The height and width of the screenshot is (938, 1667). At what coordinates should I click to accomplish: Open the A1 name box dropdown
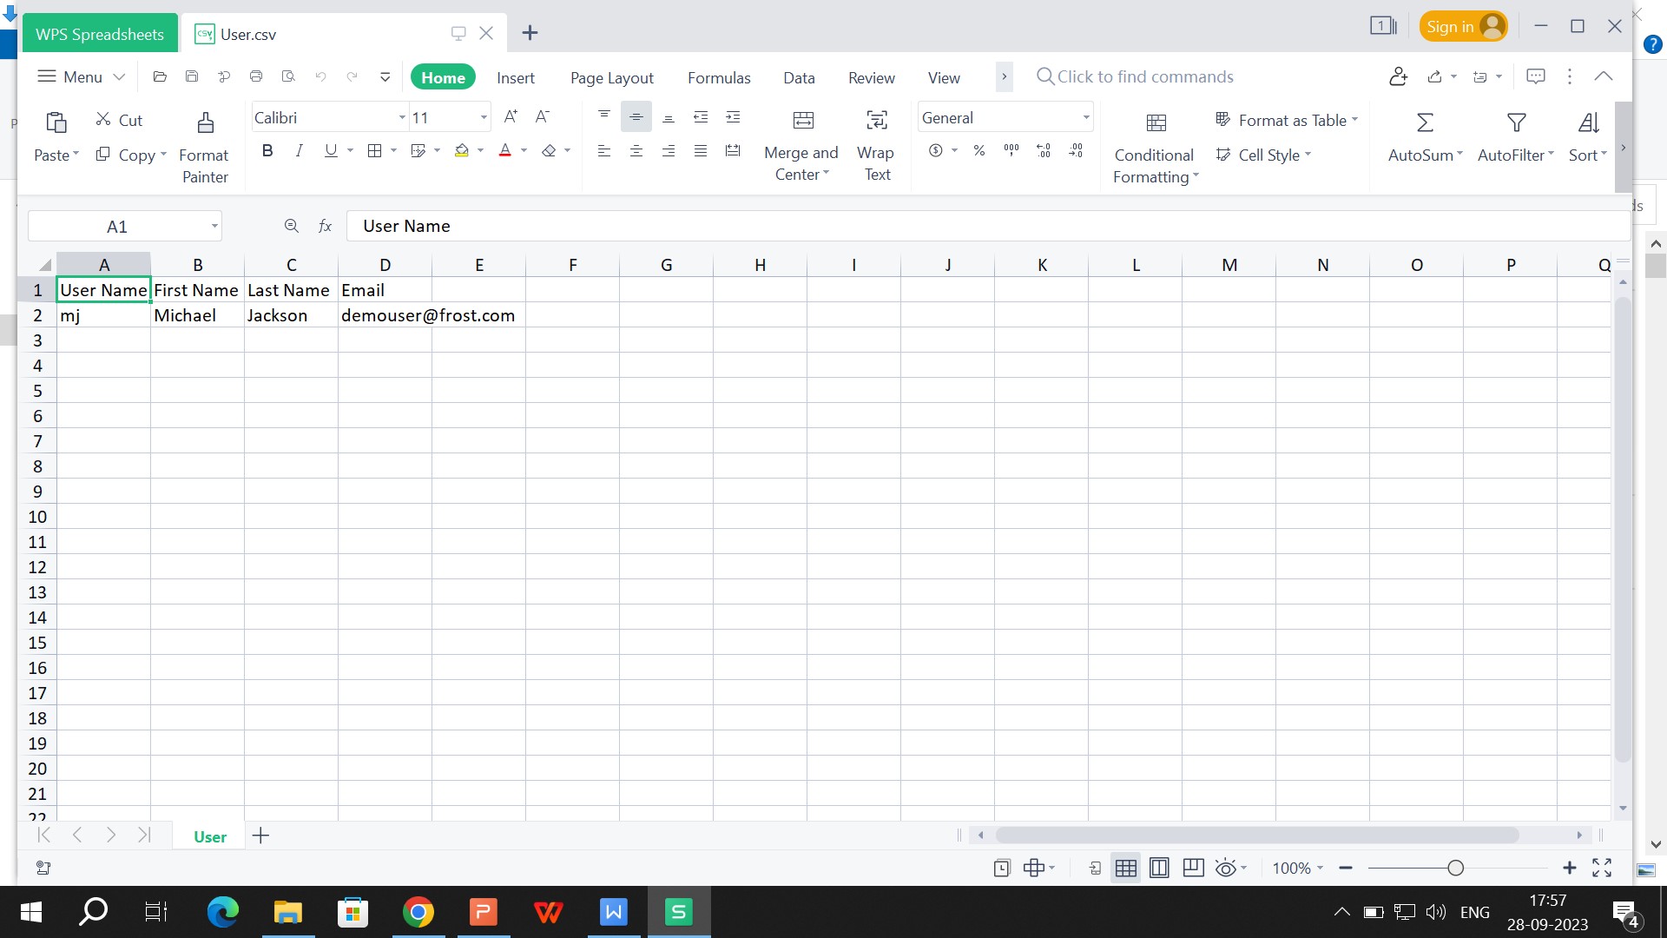point(214,227)
